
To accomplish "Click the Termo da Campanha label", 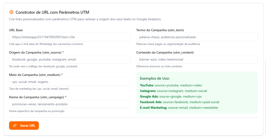I will [160, 30].
